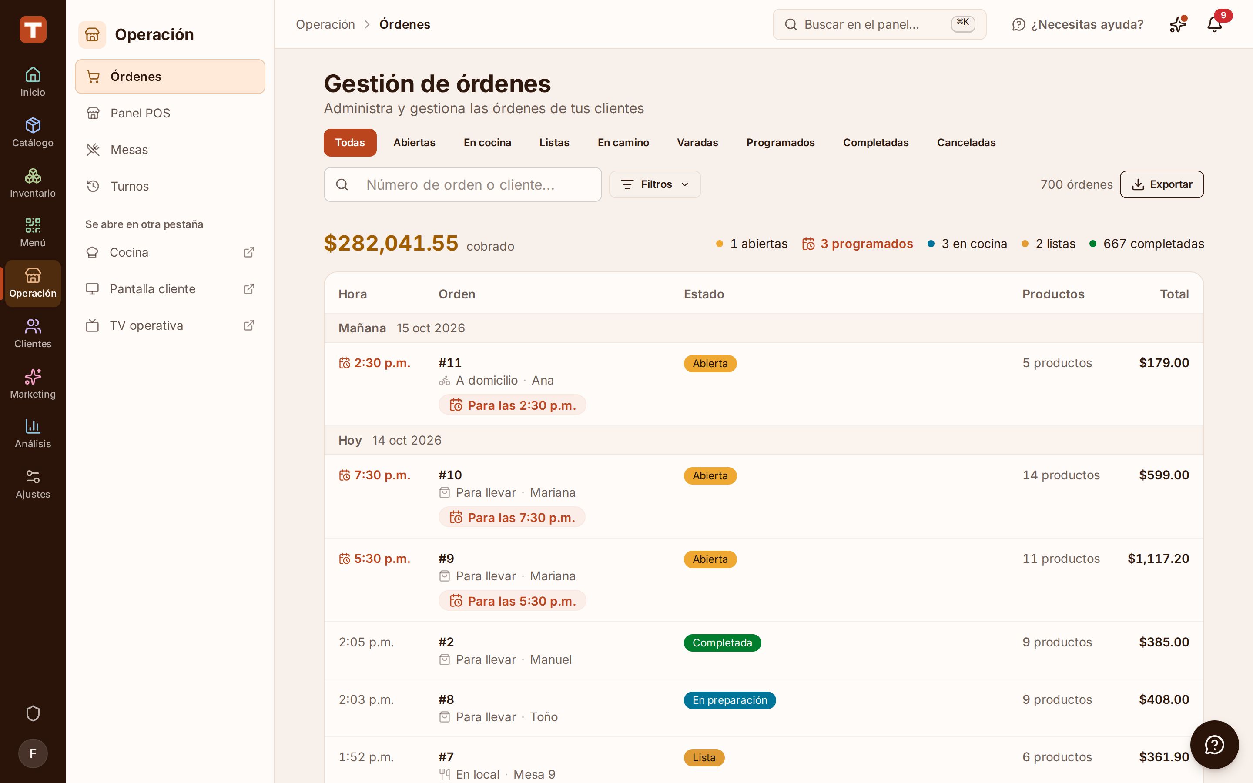Click 667 completadas summary
Screen dimensions: 1253x783
1147,244
